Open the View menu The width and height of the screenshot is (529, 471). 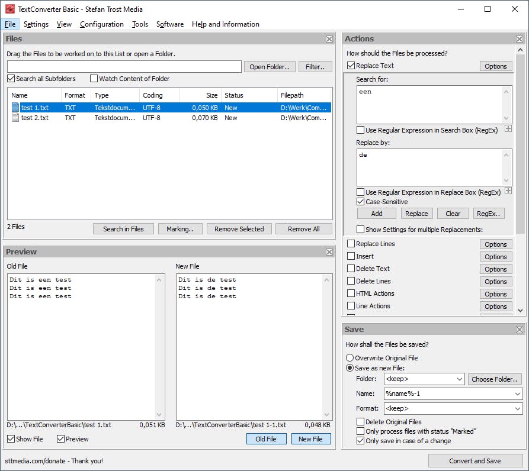pyautogui.click(x=64, y=24)
